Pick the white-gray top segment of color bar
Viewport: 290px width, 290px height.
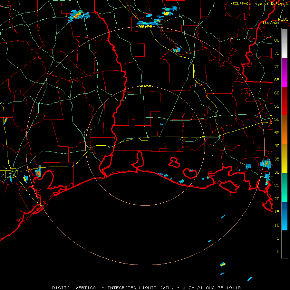coord(285,43)
